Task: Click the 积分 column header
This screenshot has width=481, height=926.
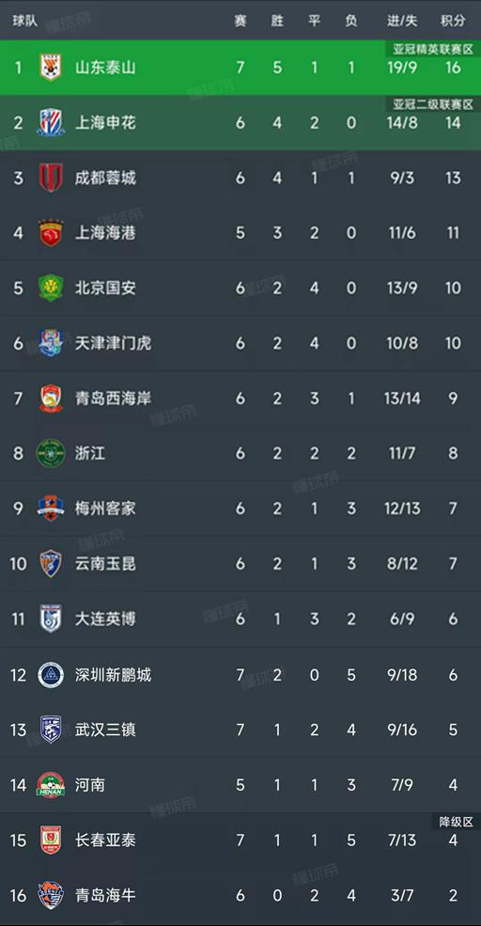Action: tap(453, 21)
